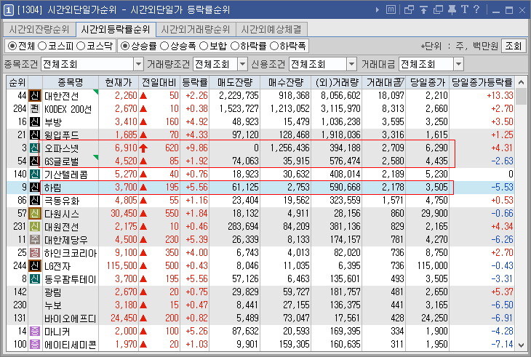Image resolution: width=531 pixels, height=357 pixels.
Task: Sort by the 거래대금 column header
Action: [384, 82]
